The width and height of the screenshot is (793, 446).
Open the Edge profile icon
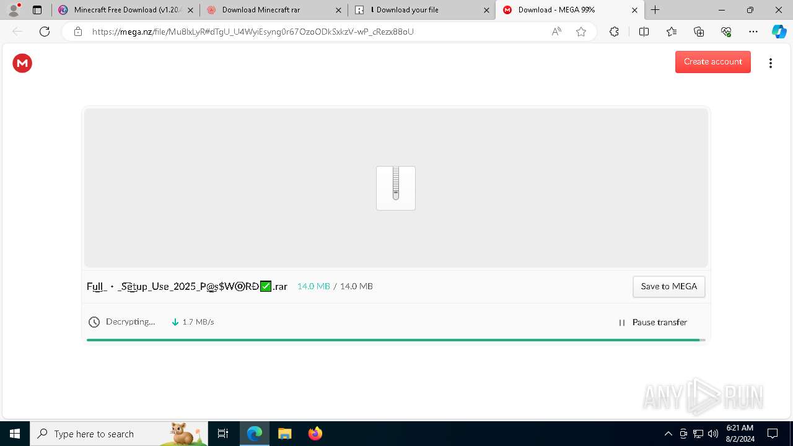[x=14, y=10]
